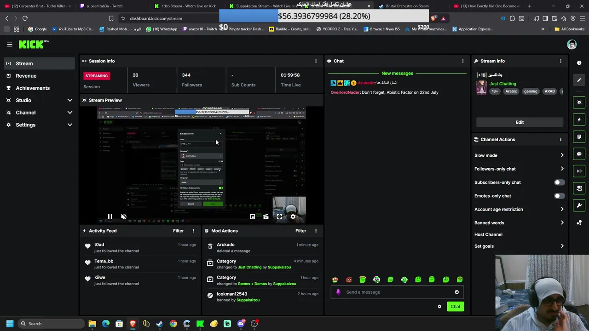Click follower t0ad in Activity Feed
The width and height of the screenshot is (589, 331).
(99, 245)
